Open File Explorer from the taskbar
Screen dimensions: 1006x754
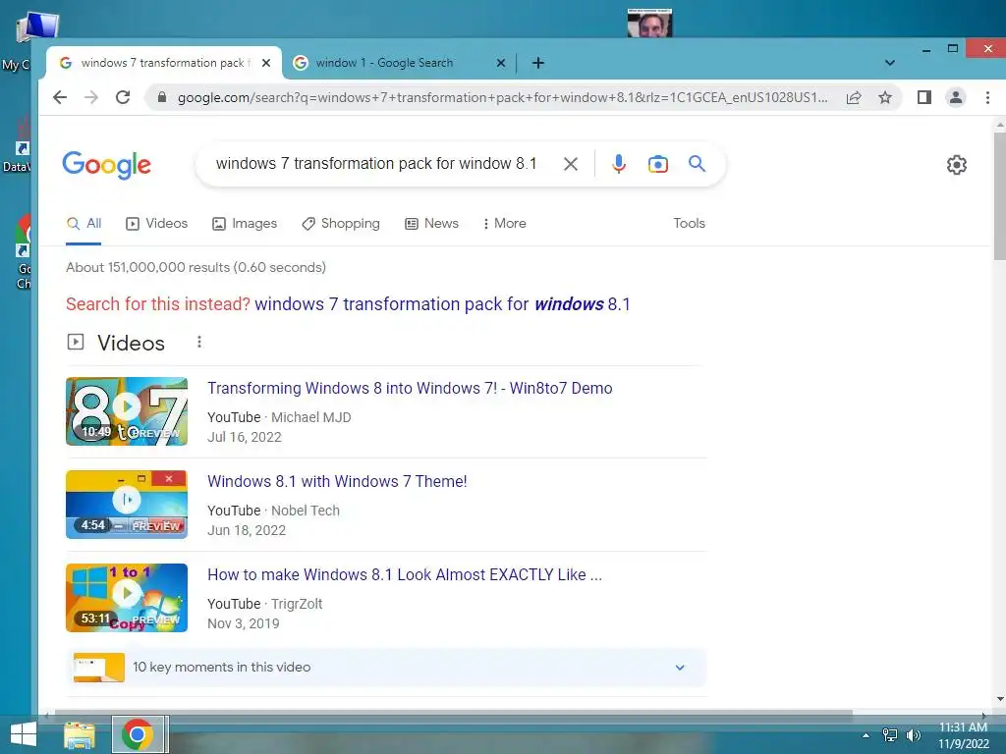point(80,734)
